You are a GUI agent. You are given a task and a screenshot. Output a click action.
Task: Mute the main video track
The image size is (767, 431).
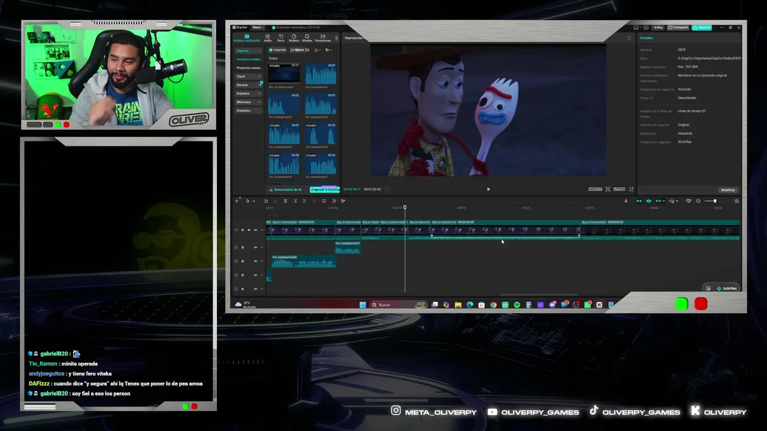pyautogui.click(x=255, y=230)
